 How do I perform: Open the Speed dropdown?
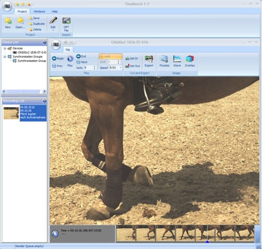tap(120, 68)
